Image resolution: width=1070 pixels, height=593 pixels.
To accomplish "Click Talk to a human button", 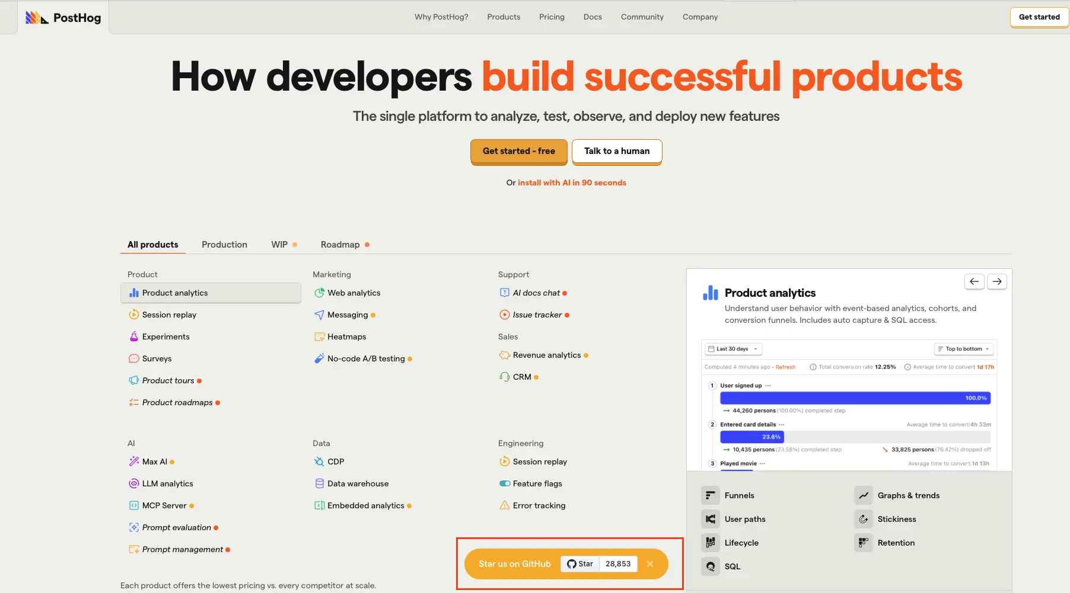I will (617, 152).
